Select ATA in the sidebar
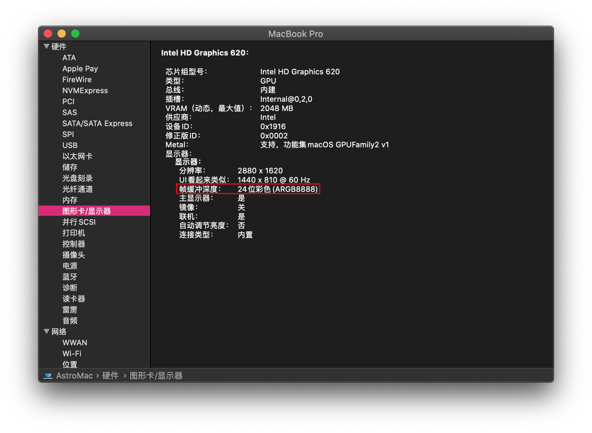592x433 pixels. pos(69,58)
